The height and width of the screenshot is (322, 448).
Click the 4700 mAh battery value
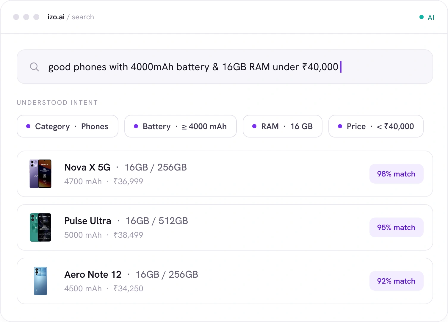point(83,181)
